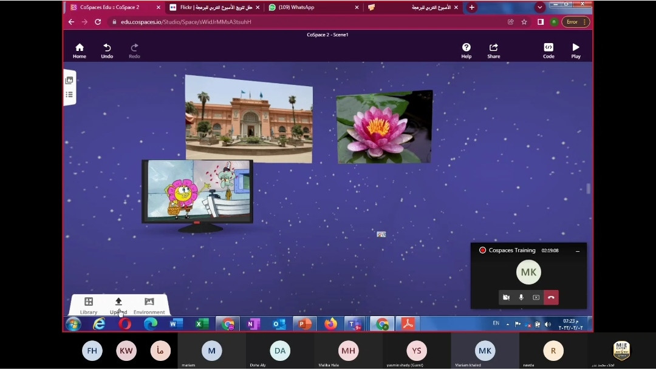Open a new browser tab
Screen dimensions: 656x370
point(471,7)
